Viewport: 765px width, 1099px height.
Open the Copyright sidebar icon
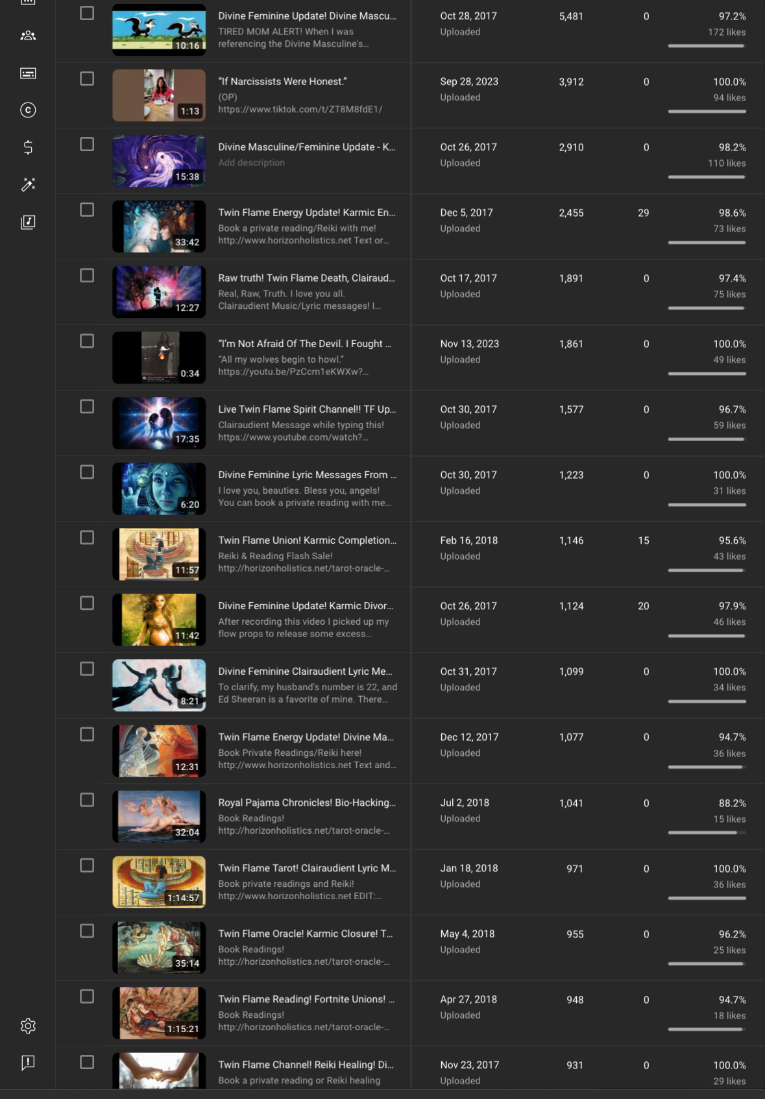(28, 110)
